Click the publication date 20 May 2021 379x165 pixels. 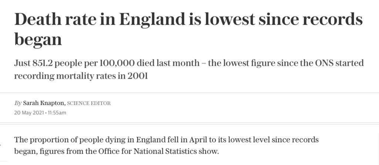point(29,112)
